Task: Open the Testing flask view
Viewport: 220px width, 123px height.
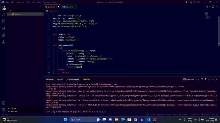Action: 3,42
